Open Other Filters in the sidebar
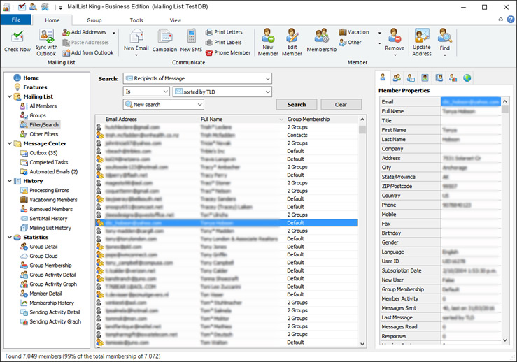Viewport: 517px width, 362px height. tap(43, 134)
